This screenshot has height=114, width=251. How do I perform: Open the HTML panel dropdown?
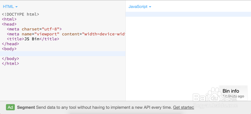tap(10, 7)
